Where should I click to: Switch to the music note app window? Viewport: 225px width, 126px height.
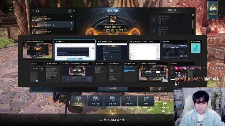tap(196, 48)
